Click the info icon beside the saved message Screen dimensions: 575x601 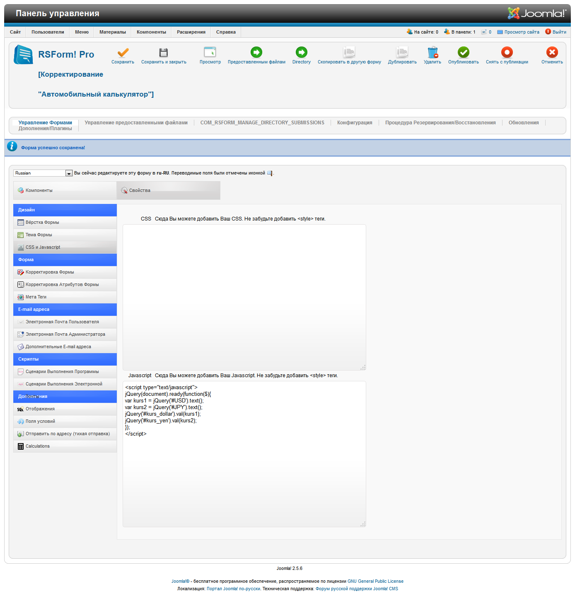coord(12,146)
